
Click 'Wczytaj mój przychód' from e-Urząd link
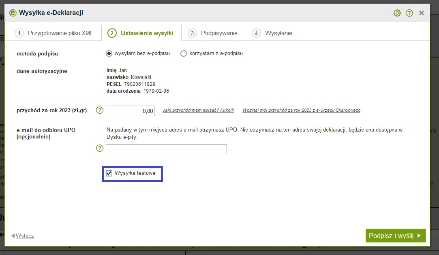301,110
